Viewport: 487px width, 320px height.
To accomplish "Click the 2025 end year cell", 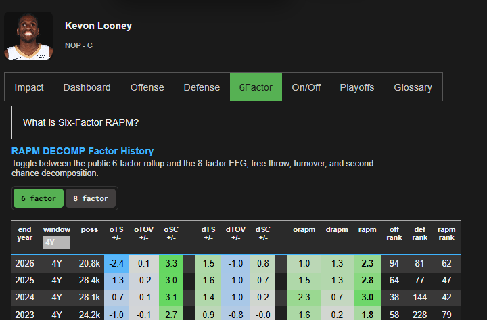I will point(24,281).
